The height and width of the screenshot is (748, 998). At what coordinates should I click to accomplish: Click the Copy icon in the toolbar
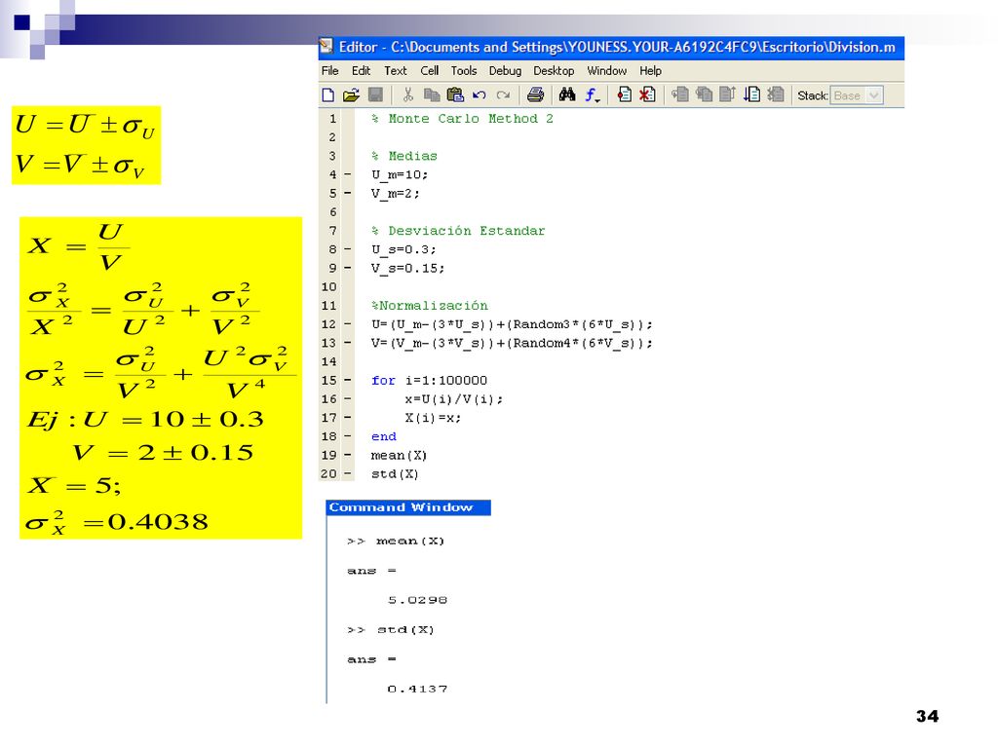(432, 95)
